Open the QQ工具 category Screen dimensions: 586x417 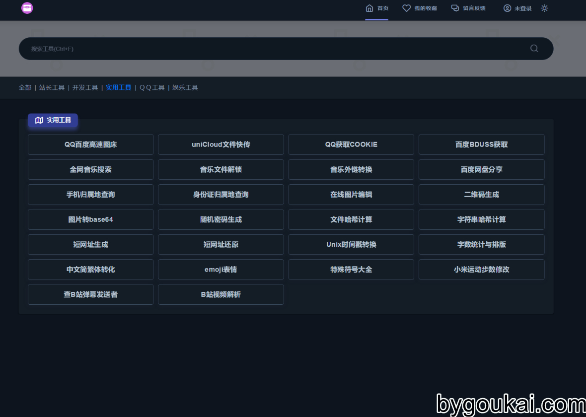point(152,87)
